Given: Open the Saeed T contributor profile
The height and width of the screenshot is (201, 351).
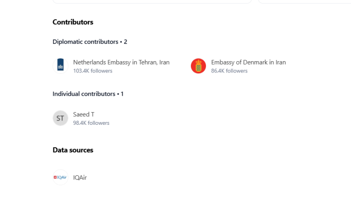Looking at the screenshot, I should coord(84,115).
